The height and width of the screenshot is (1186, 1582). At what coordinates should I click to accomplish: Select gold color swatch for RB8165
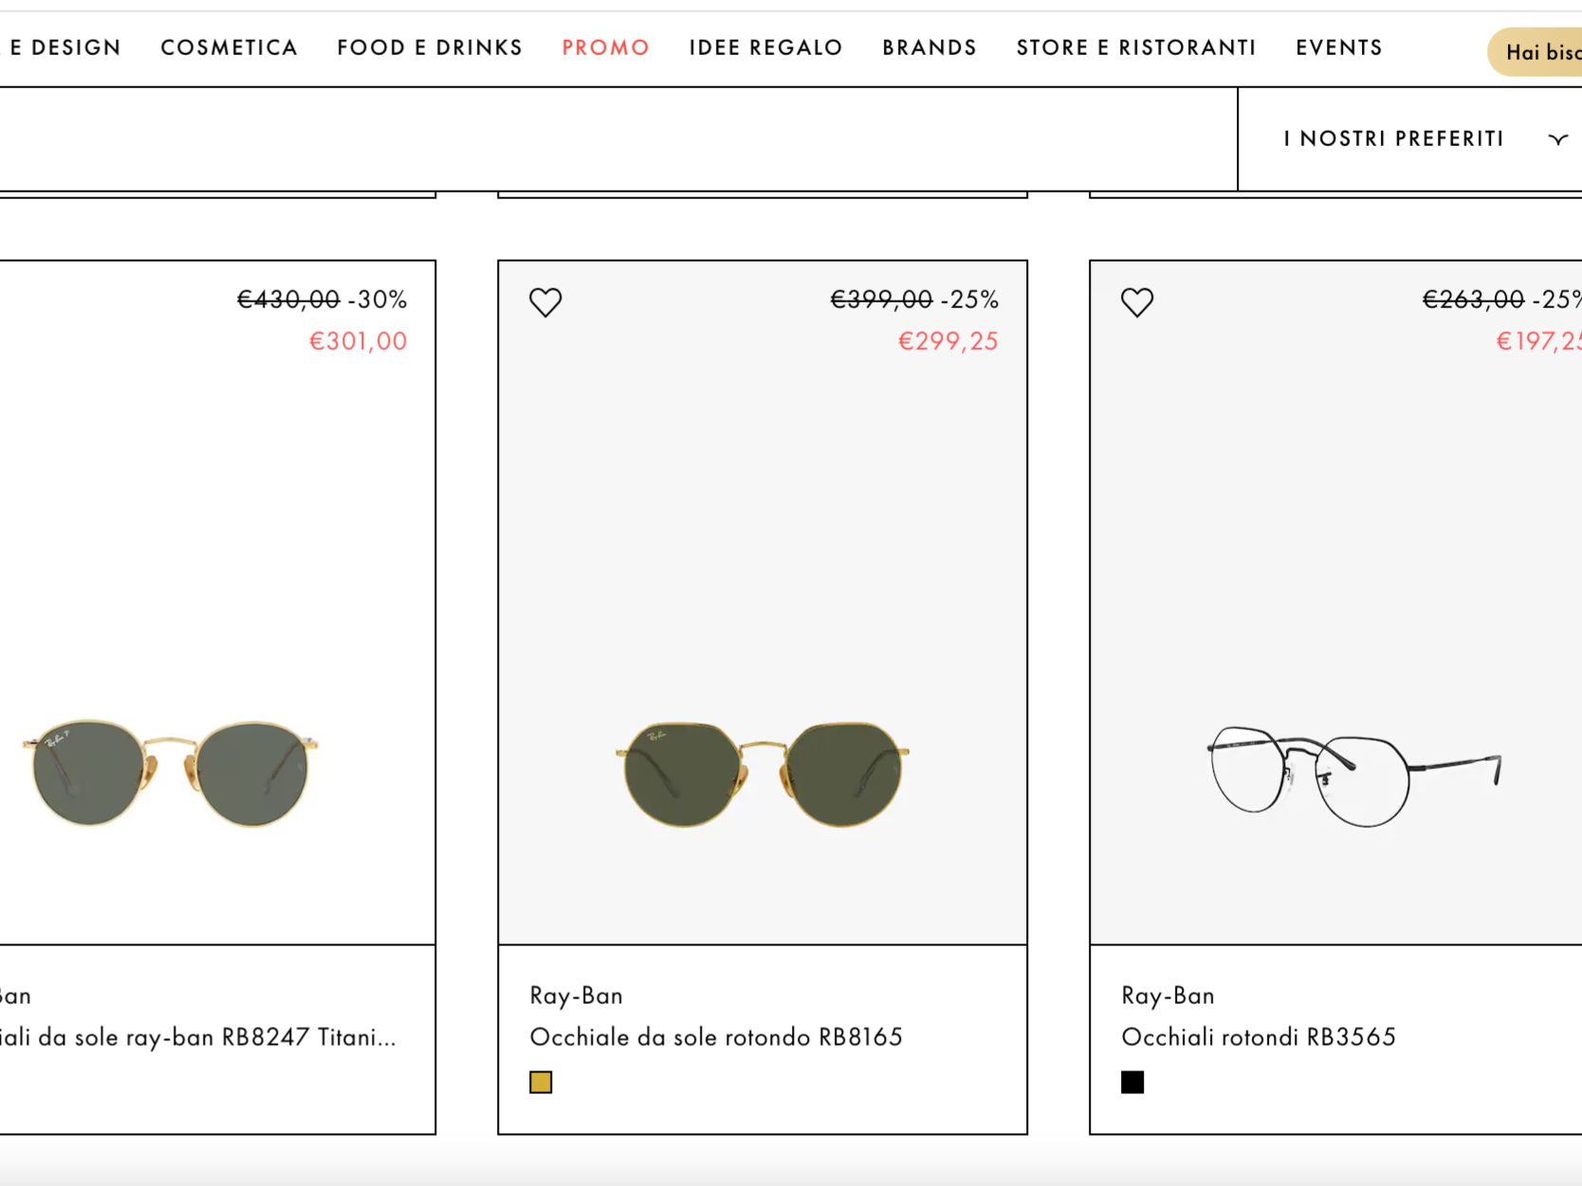pyautogui.click(x=541, y=1082)
